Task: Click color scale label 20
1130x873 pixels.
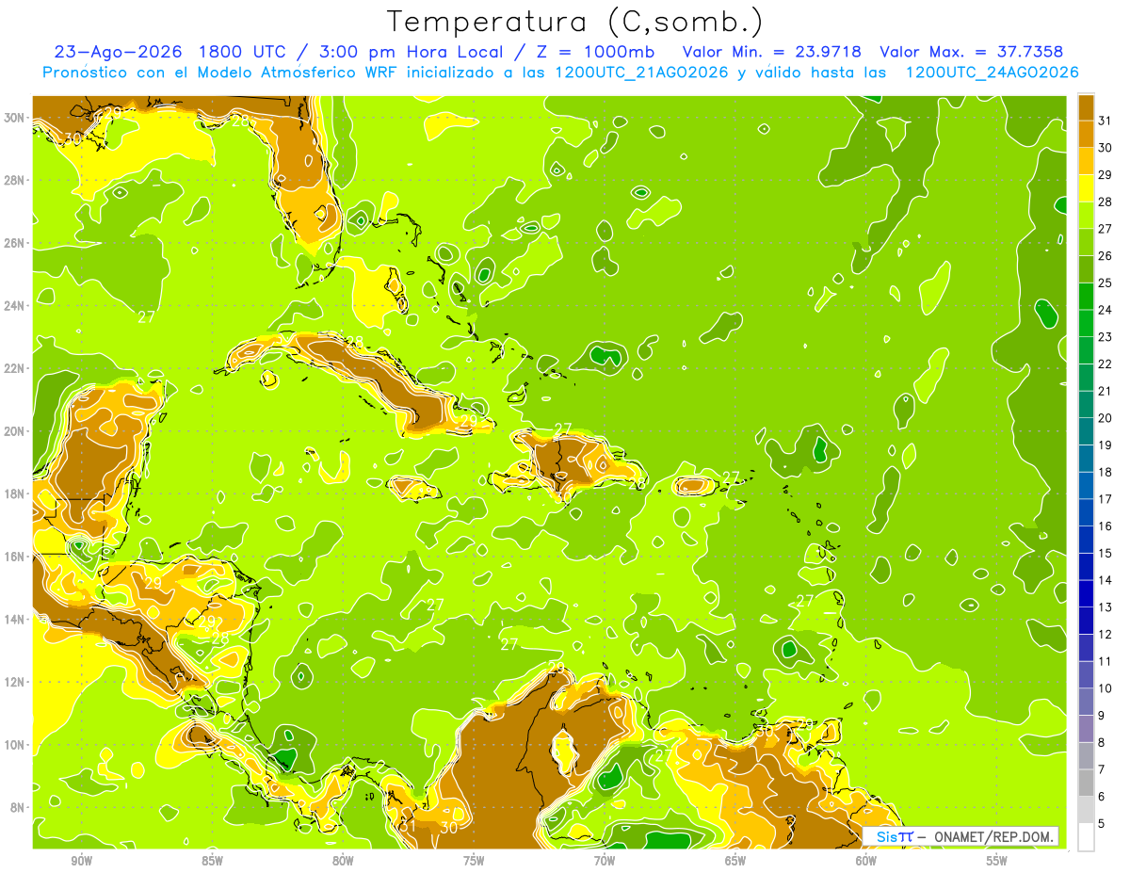Action: (1106, 418)
